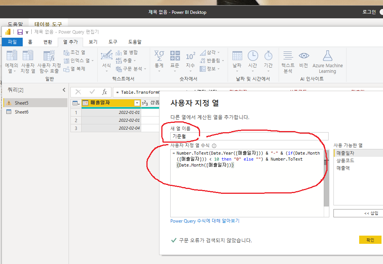Select the 열 추가 ribbon tab
The image size is (383, 264).
point(70,42)
